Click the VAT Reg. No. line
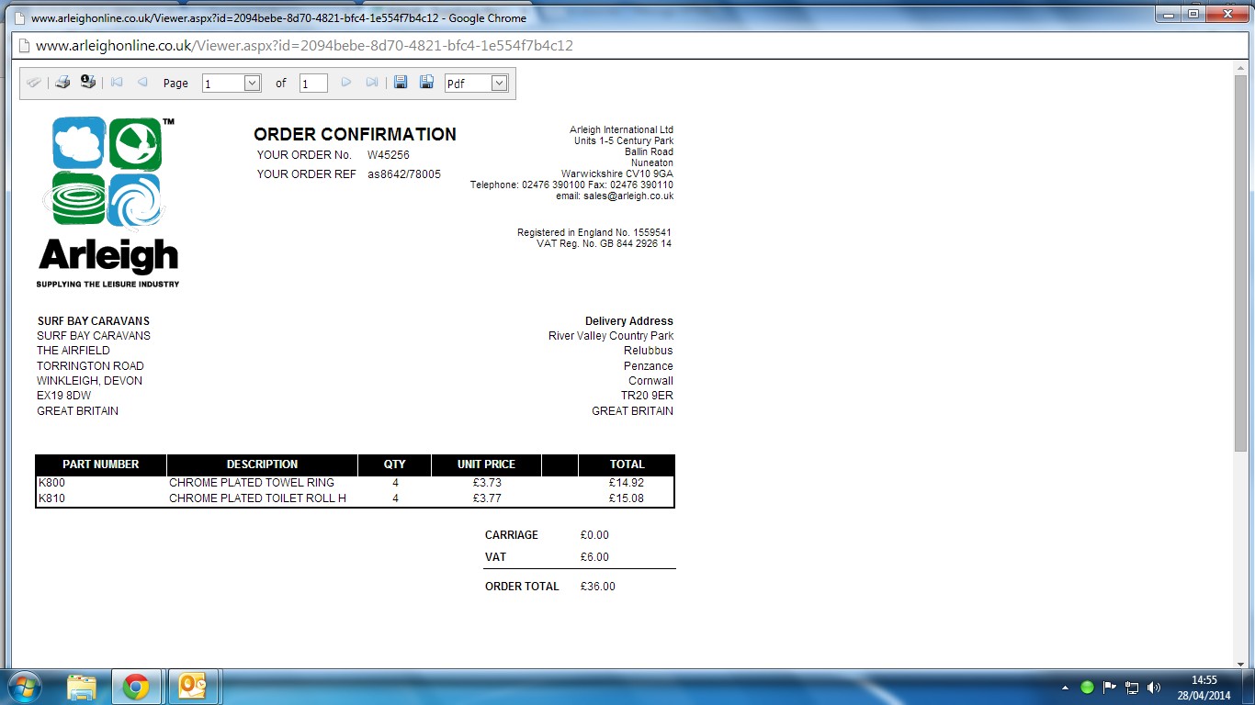The height and width of the screenshot is (705, 1255). point(605,244)
